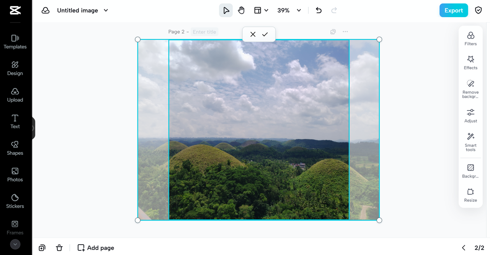Image resolution: width=490 pixels, height=255 pixels.
Task: Cancel the crop with X
Action: point(253,34)
